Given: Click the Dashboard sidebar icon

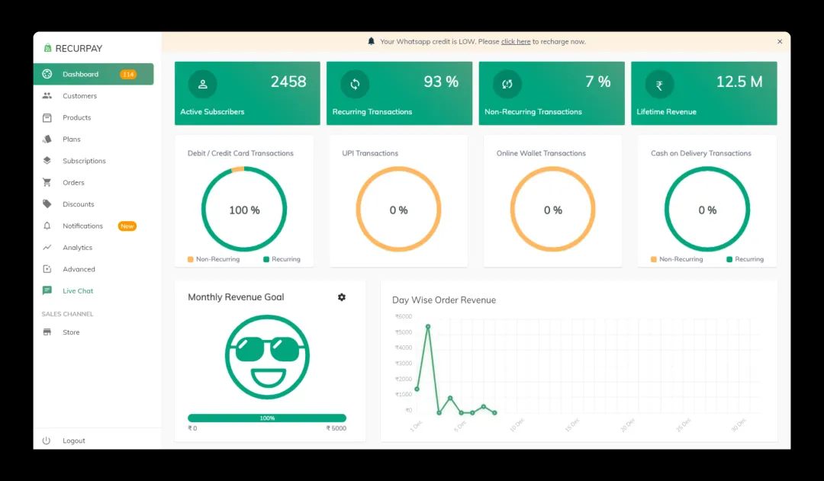Looking at the screenshot, I should coord(47,74).
